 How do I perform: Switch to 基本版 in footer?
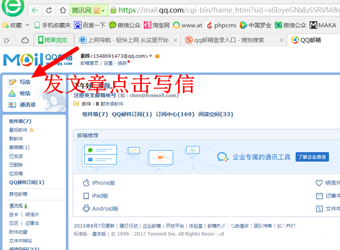click(x=99, y=234)
